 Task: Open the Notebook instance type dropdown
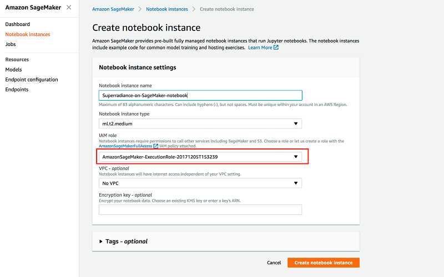(200, 124)
